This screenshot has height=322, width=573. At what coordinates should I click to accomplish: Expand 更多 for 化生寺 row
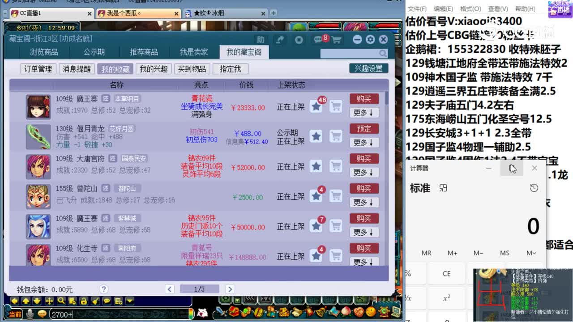click(364, 262)
